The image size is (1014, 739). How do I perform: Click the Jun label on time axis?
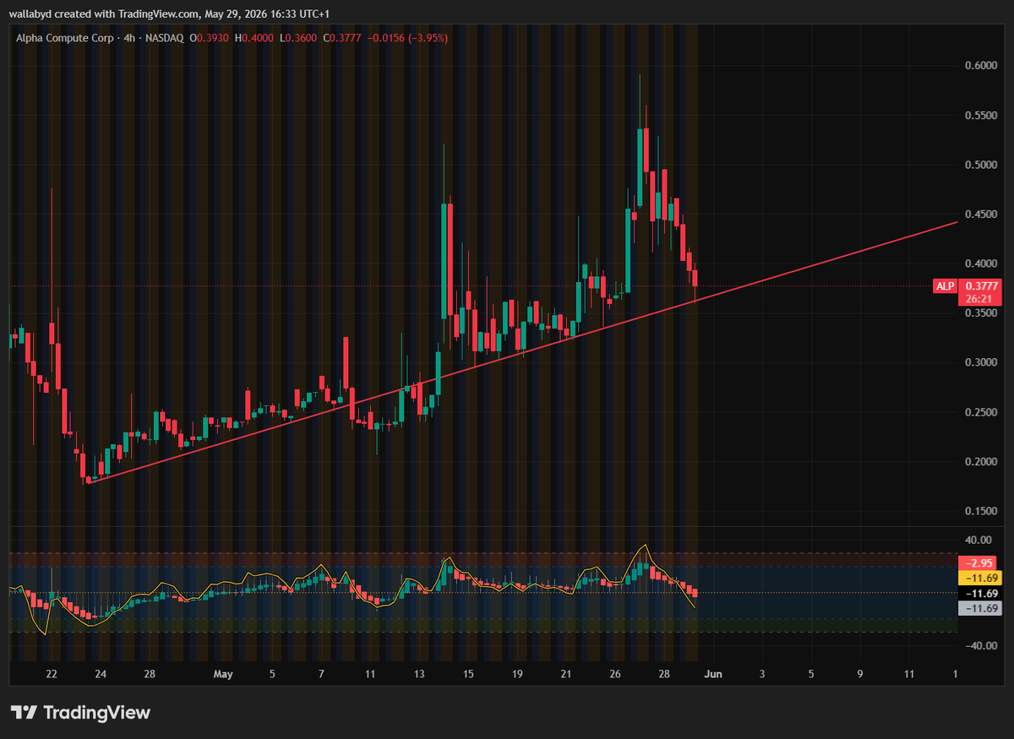tap(714, 674)
